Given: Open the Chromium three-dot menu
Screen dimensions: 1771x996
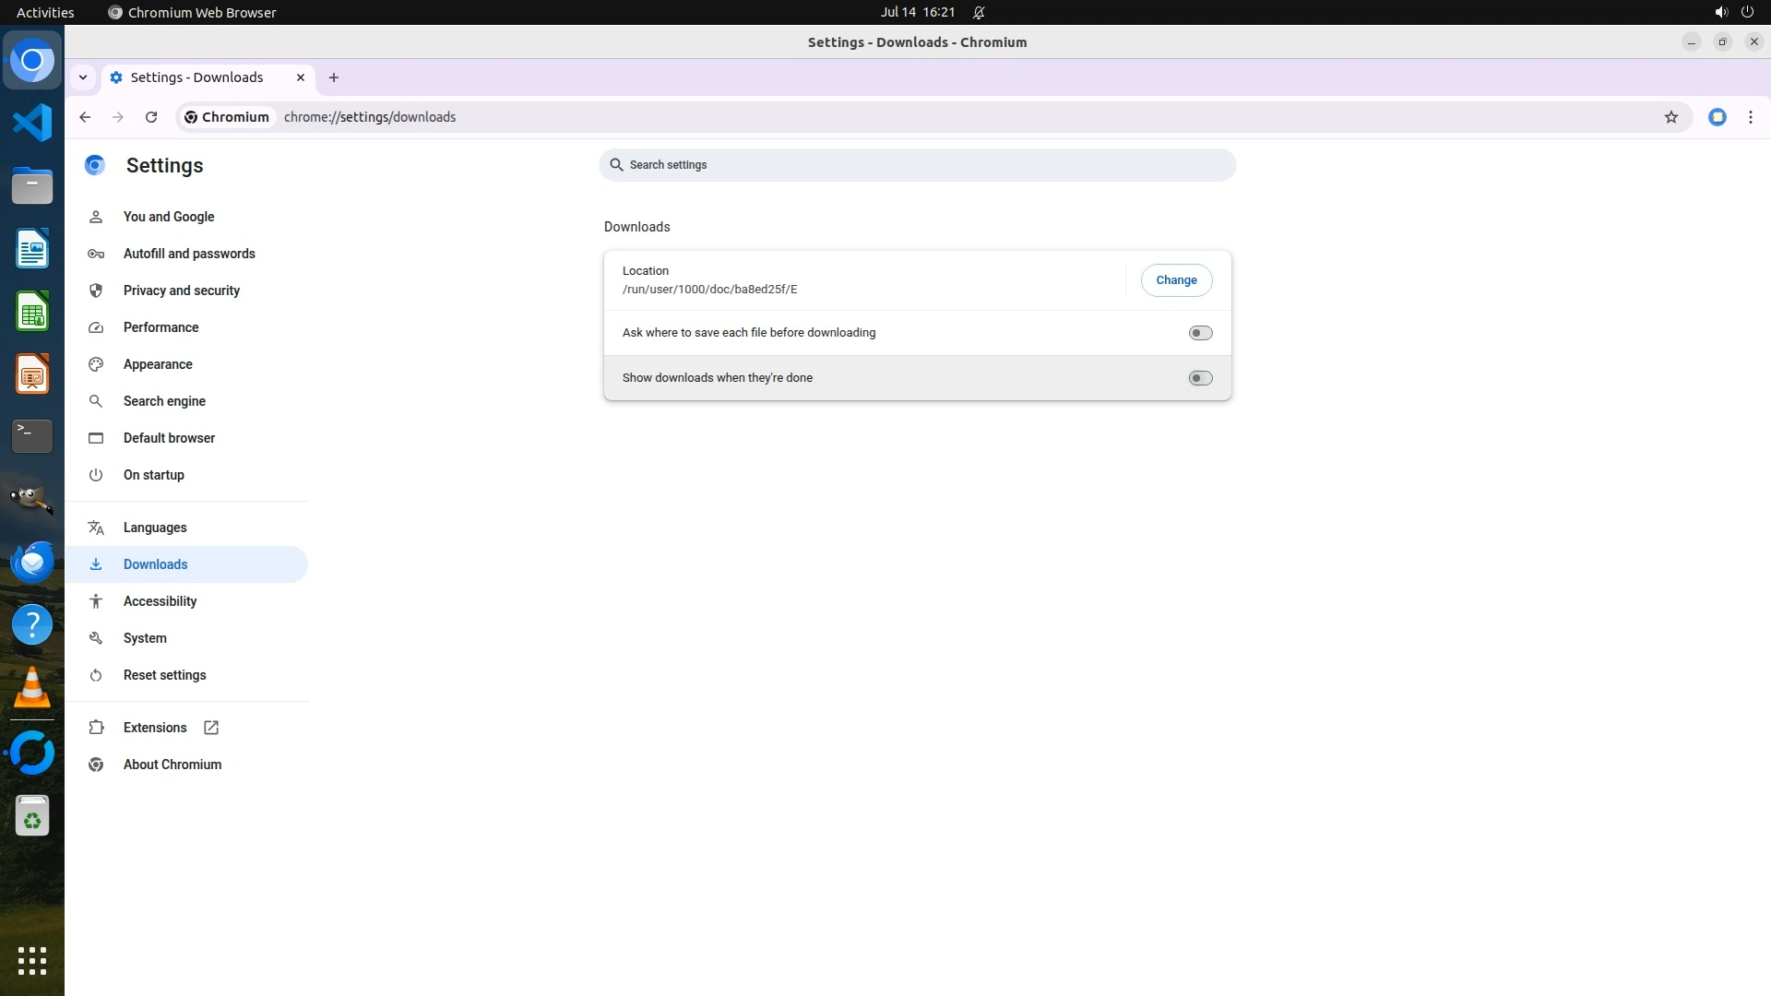Looking at the screenshot, I should (x=1750, y=117).
